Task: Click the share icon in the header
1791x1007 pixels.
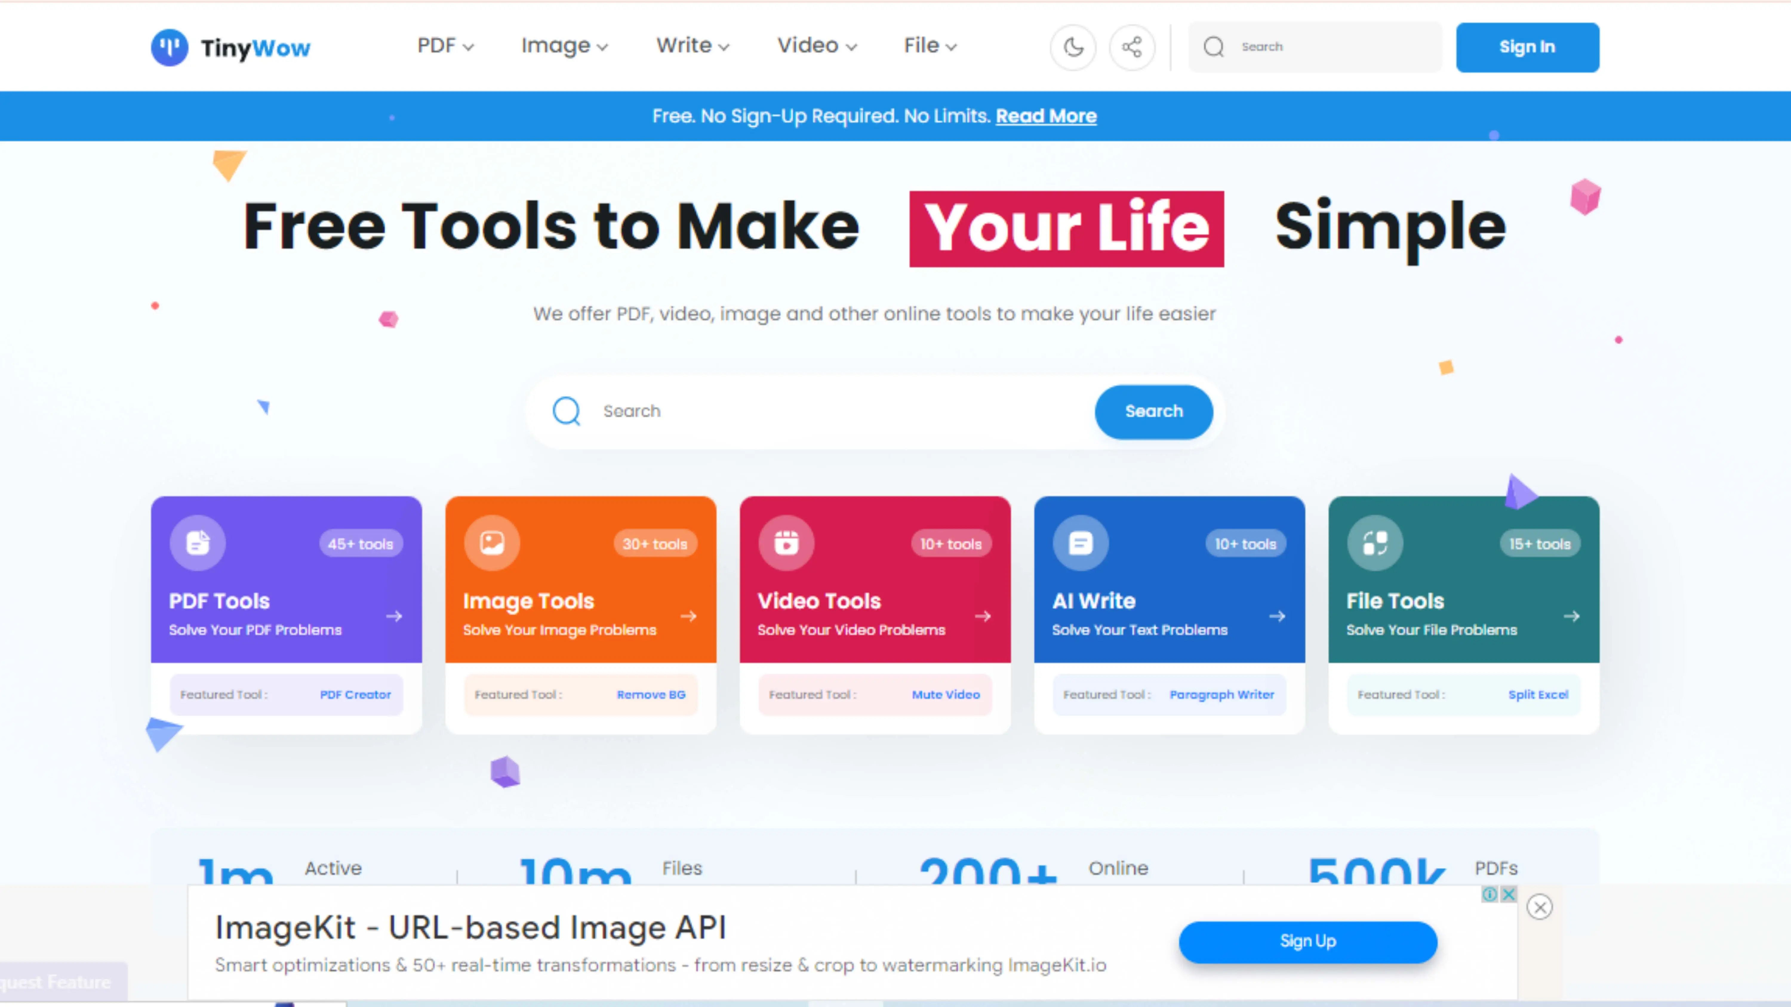Action: 1132,47
